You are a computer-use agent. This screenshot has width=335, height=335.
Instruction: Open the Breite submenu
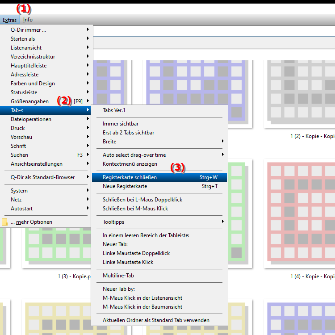coord(159,142)
